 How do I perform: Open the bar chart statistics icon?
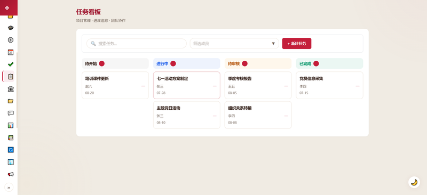coord(11,125)
